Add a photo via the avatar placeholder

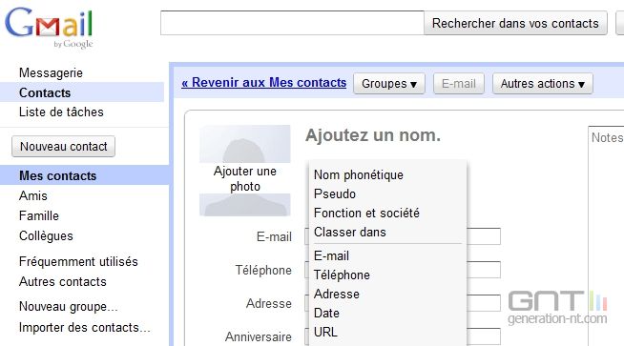tap(245, 171)
